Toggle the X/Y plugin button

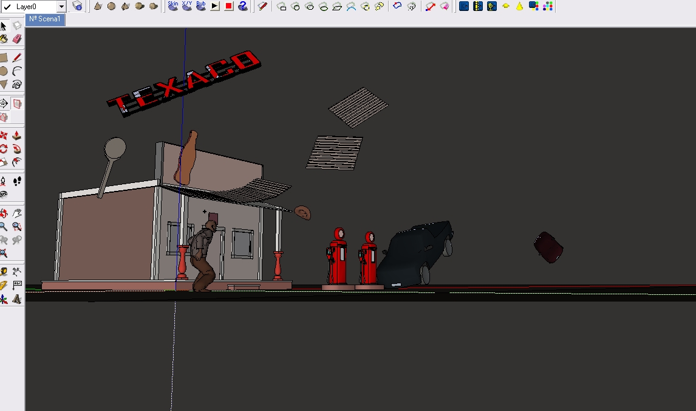[187, 6]
